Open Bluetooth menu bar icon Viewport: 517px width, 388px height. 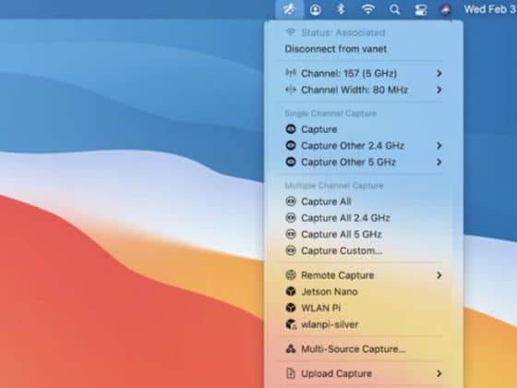point(341,9)
